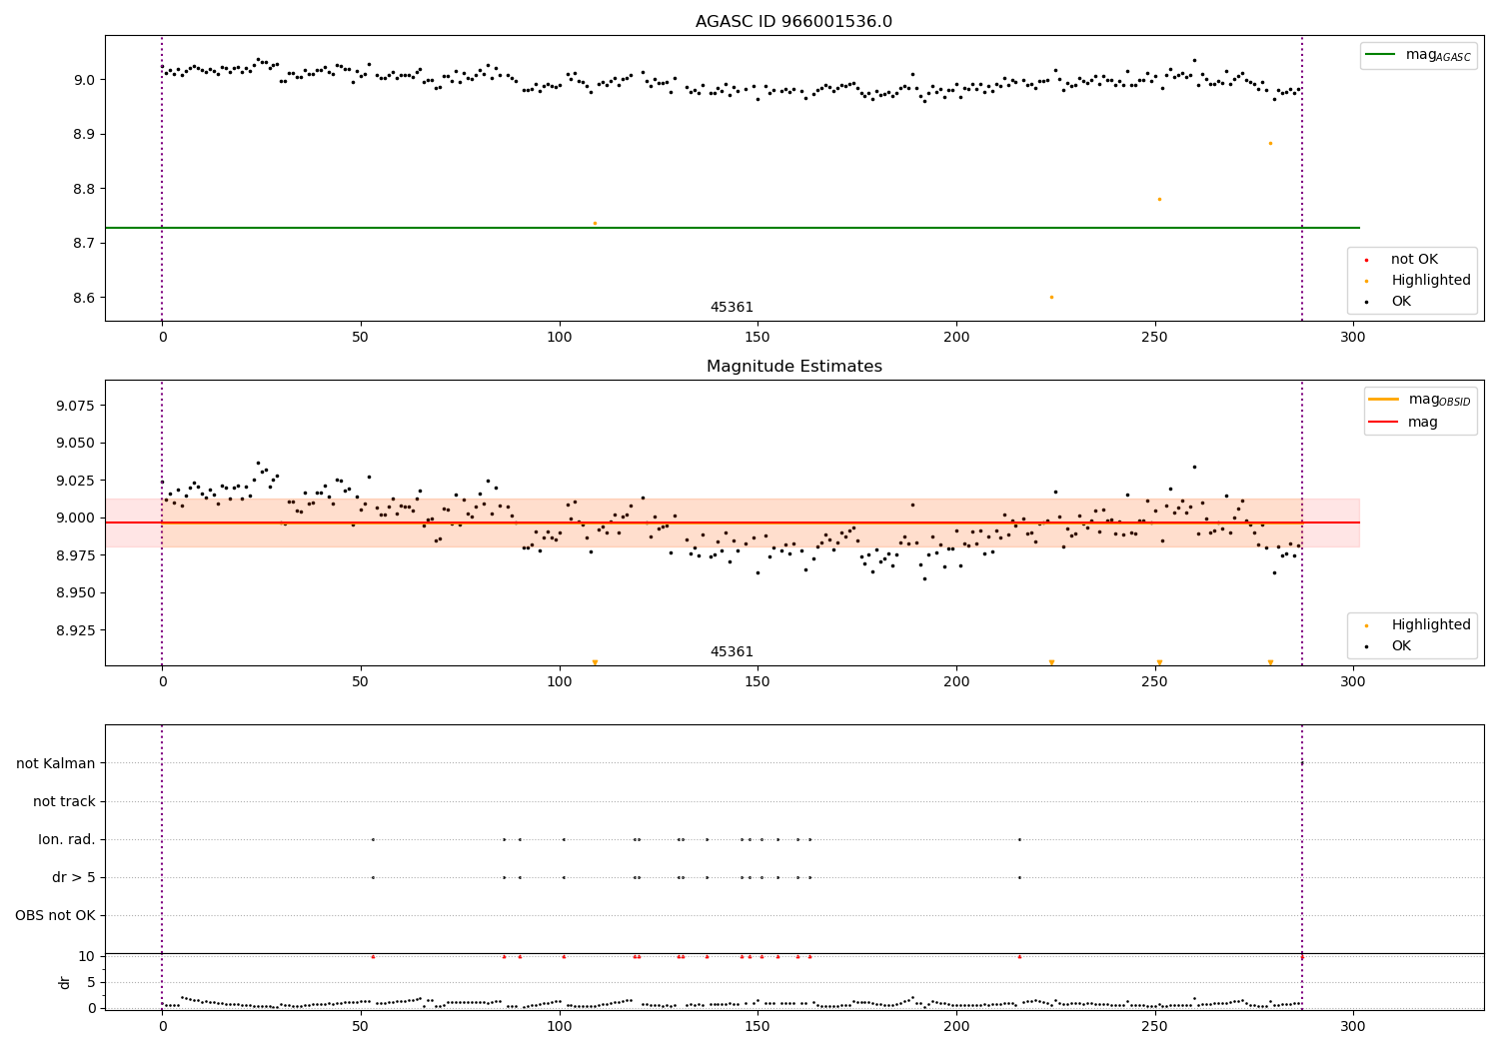Click the 'Ion. rad.' dot near x=216
The width and height of the screenshot is (1499, 1049).
click(1019, 839)
